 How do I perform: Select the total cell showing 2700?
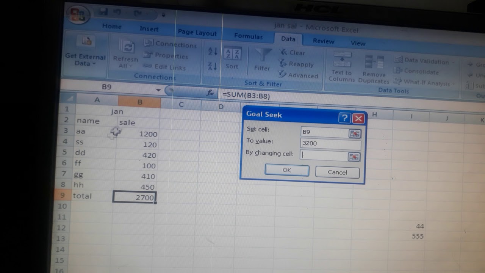[135, 197]
